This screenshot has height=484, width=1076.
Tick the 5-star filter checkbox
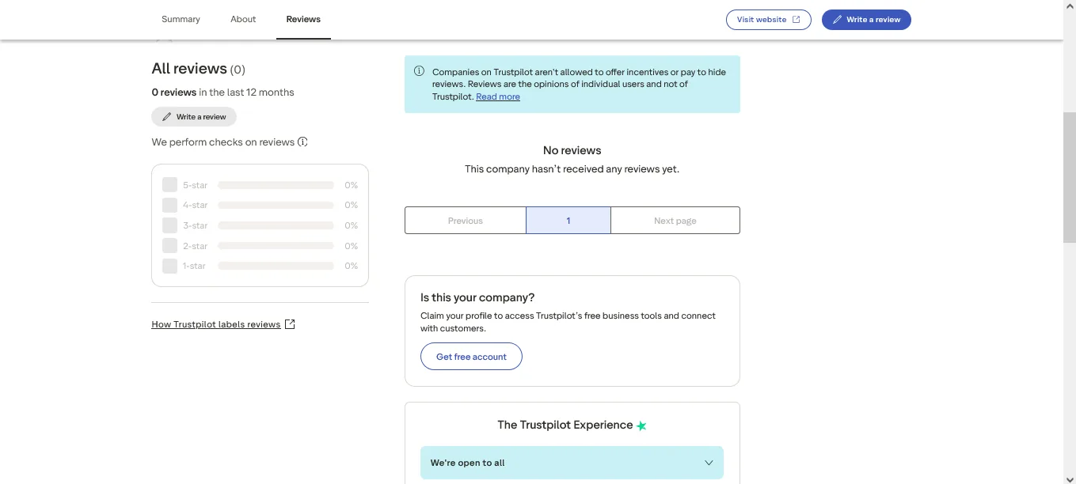[x=169, y=185]
